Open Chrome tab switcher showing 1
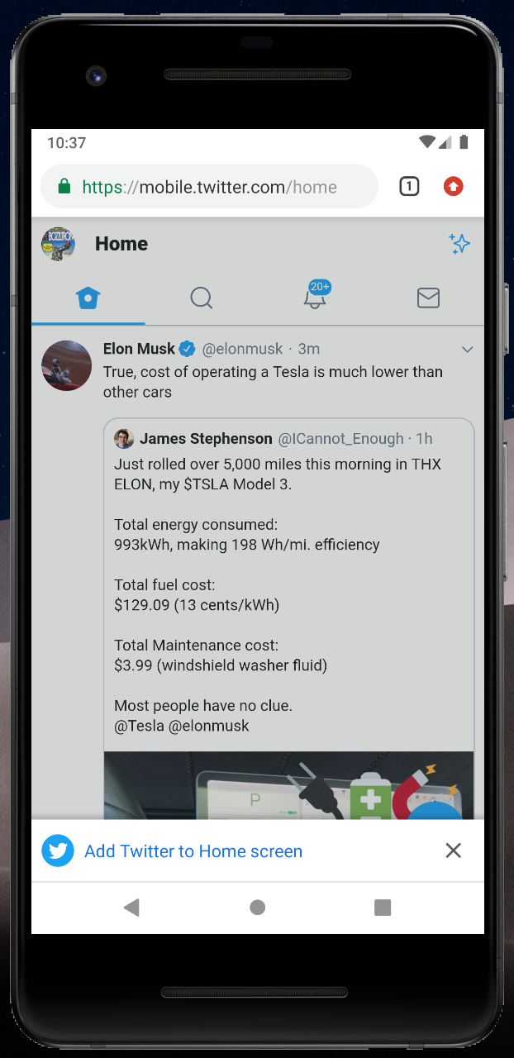514x1058 pixels. tap(409, 187)
